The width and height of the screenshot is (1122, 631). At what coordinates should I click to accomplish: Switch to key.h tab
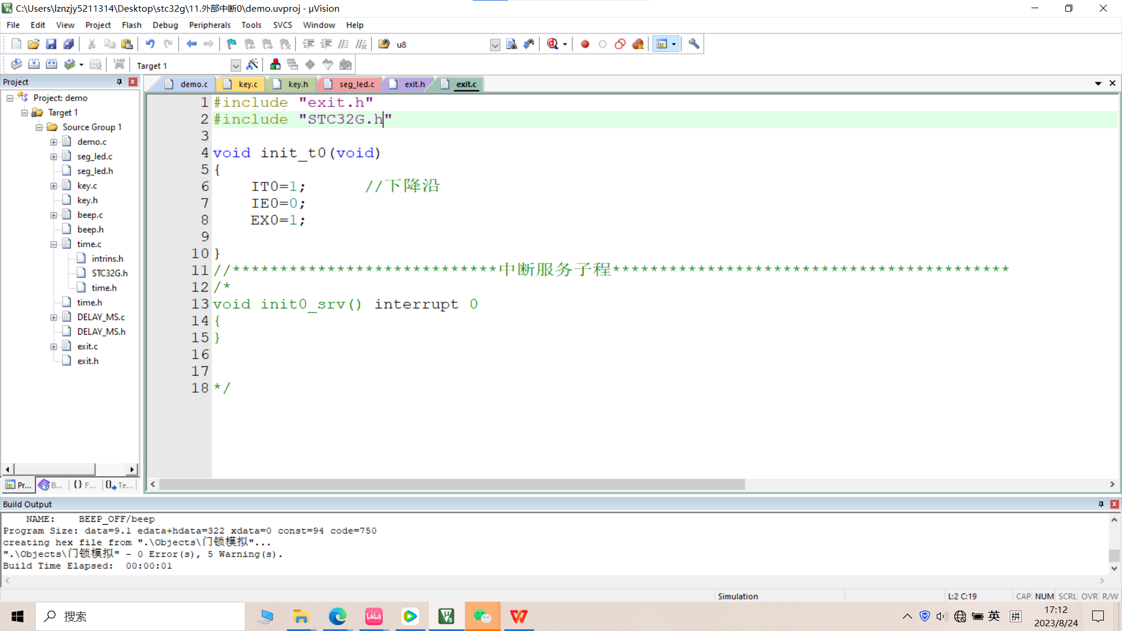click(291, 84)
